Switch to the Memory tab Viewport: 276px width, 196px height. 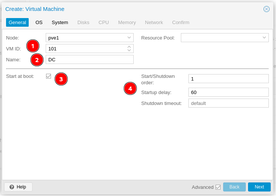tap(127, 23)
